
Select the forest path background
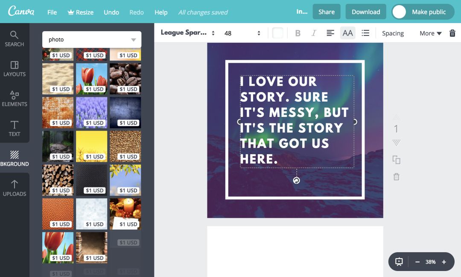(x=58, y=146)
